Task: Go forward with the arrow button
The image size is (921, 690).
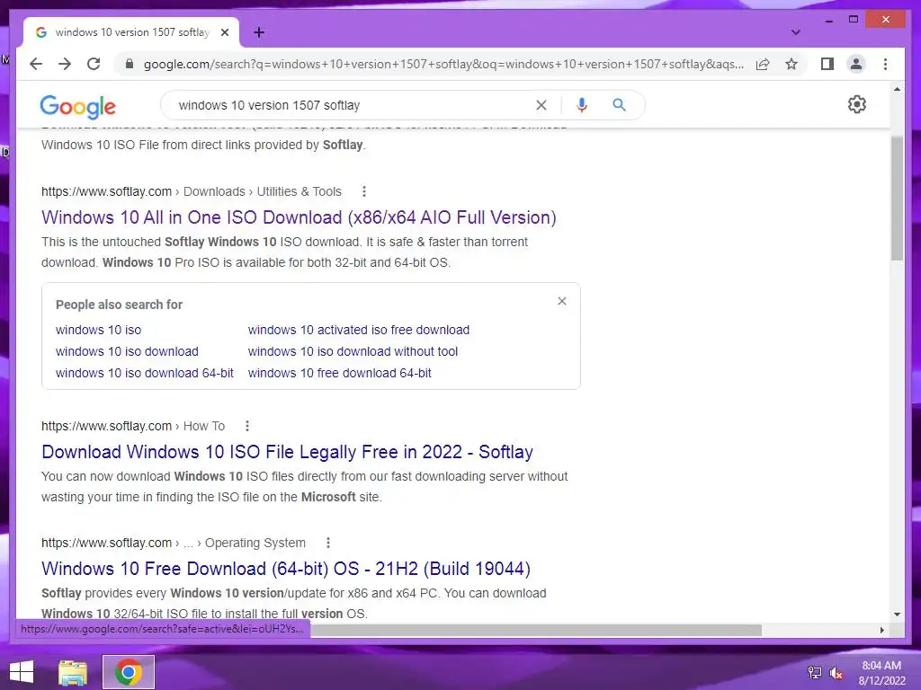Action: (65, 64)
